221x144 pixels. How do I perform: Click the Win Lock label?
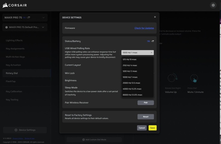pos(70,73)
